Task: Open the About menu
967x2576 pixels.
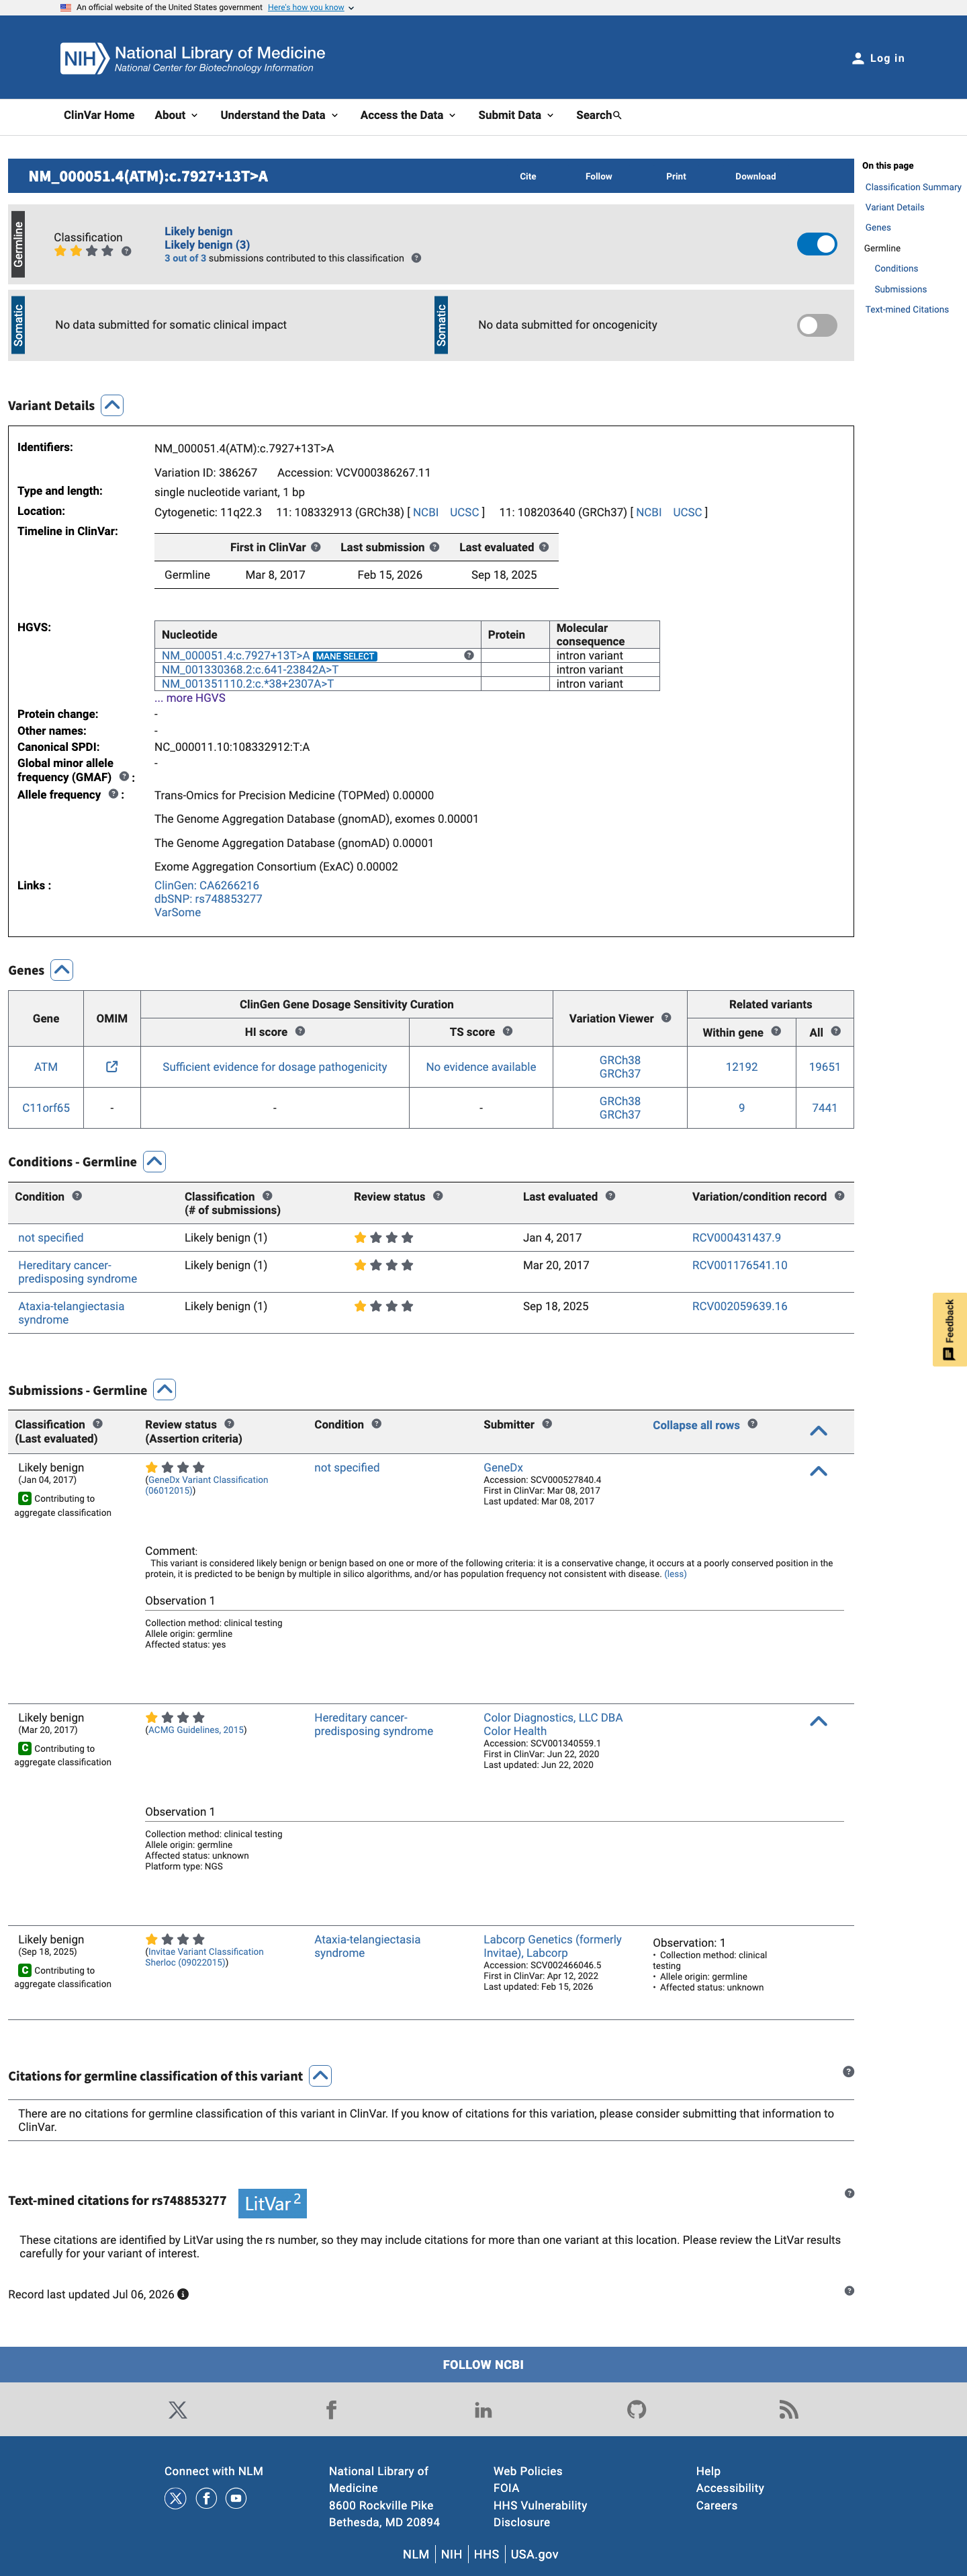Action: click(176, 115)
